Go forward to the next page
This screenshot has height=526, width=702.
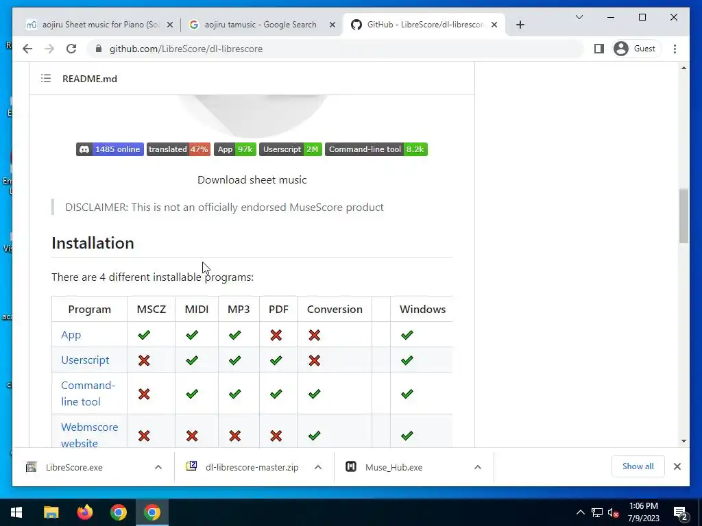[49, 49]
